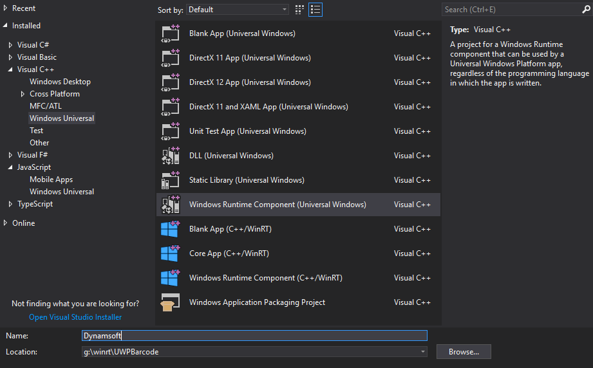Select the DirectX 11 App template icon
This screenshot has width=593, height=368.
pyautogui.click(x=171, y=58)
